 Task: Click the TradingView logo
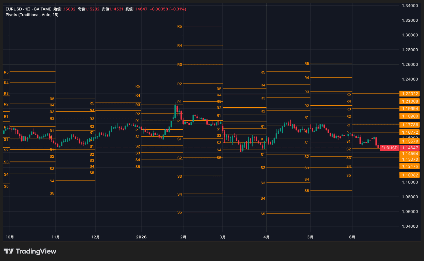[30, 251]
